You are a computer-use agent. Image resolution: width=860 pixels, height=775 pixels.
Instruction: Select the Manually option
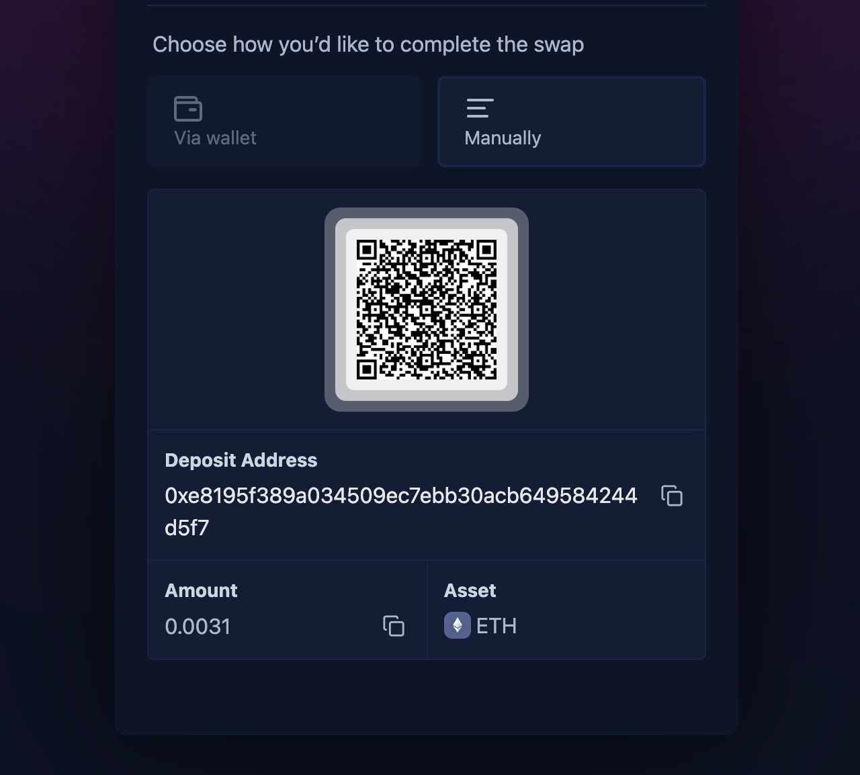coord(572,122)
